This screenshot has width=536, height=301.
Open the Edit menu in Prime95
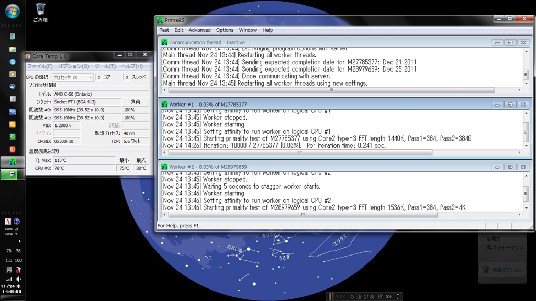pos(179,30)
